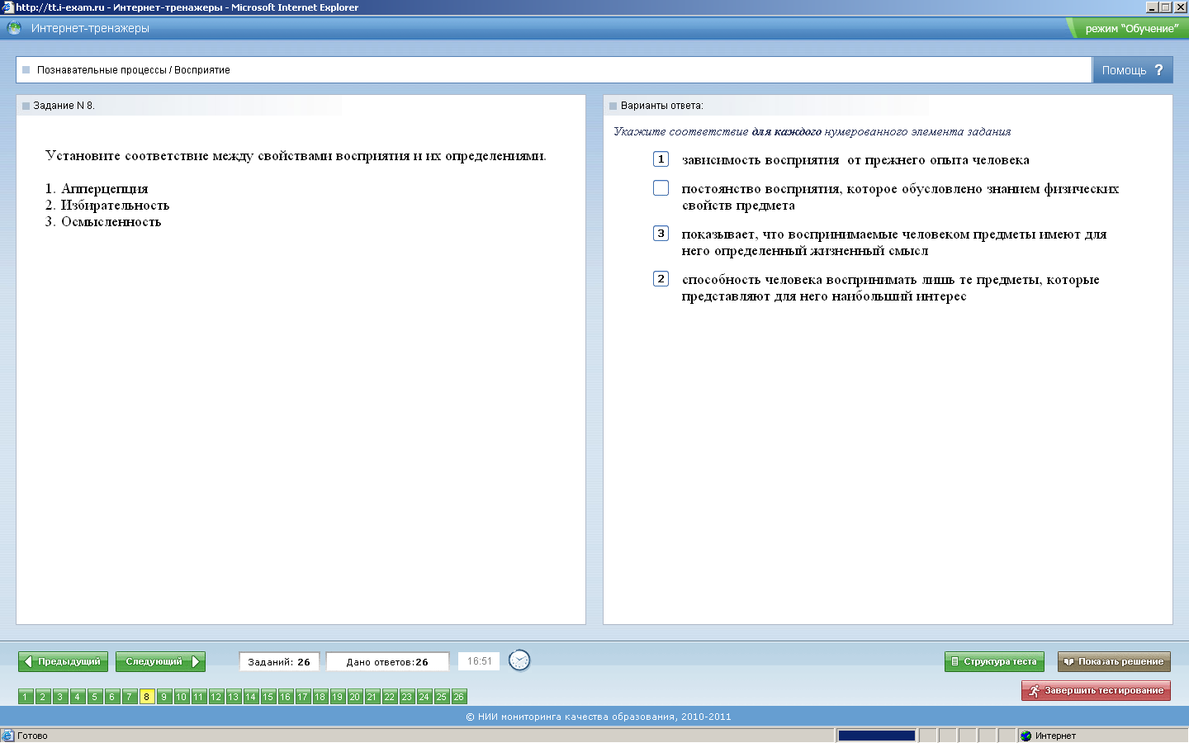Click the question mark icon on the Помощь button

(1158, 70)
